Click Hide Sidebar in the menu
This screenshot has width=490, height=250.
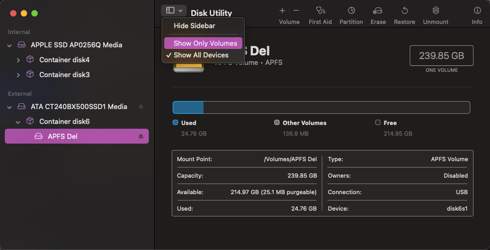(x=194, y=26)
